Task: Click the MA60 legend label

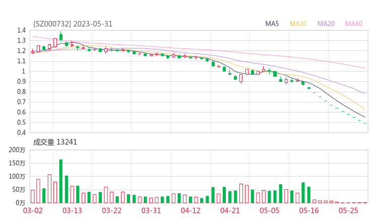Action: coord(354,23)
